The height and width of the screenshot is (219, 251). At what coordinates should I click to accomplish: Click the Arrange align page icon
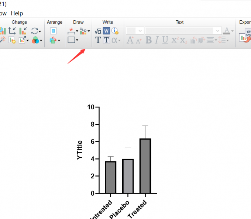(x=53, y=31)
